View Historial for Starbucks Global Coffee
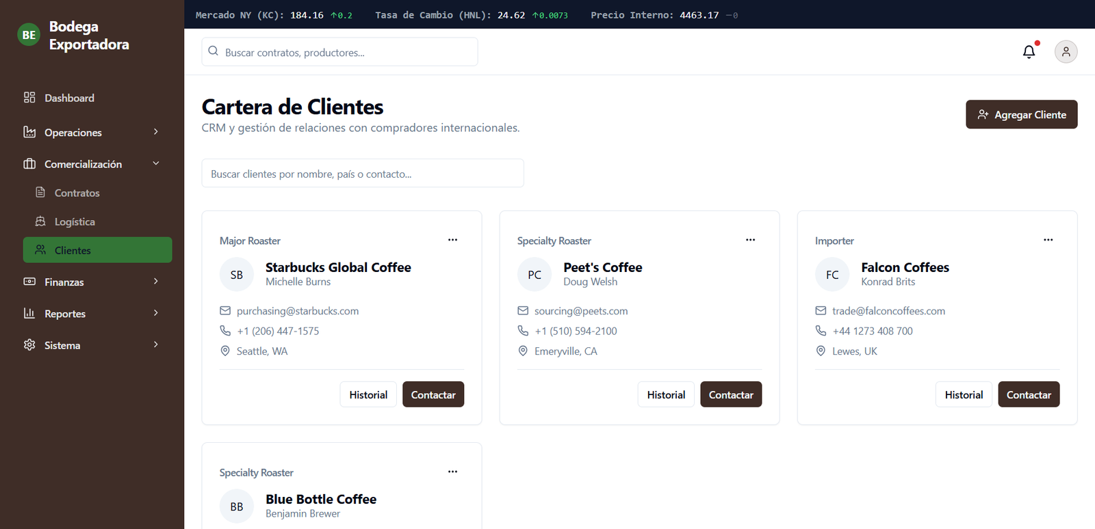Viewport: 1095px width, 529px height. point(368,394)
